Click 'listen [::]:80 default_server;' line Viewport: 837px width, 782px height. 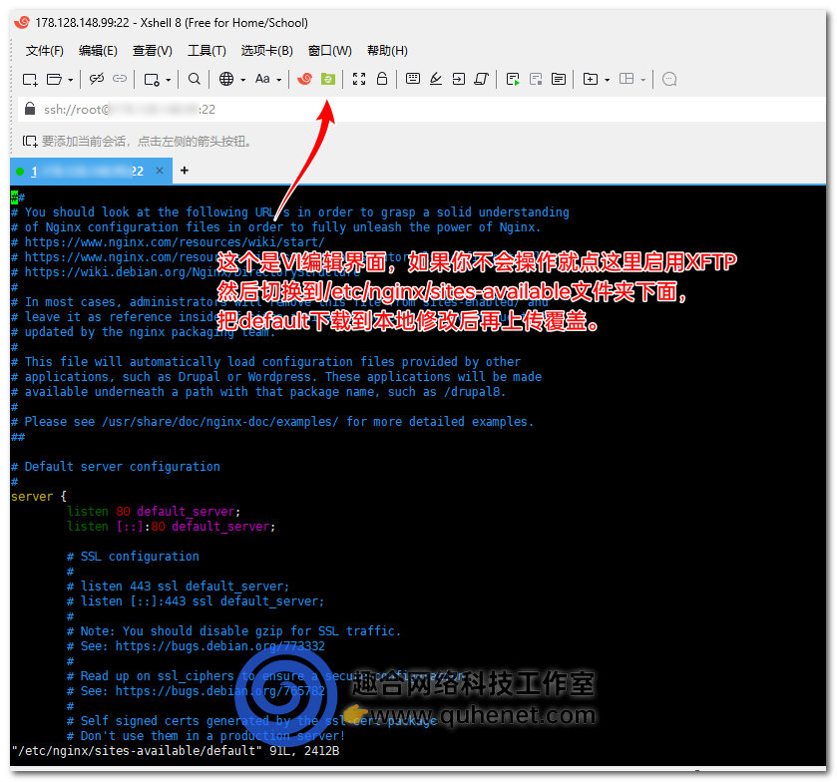[172, 527]
